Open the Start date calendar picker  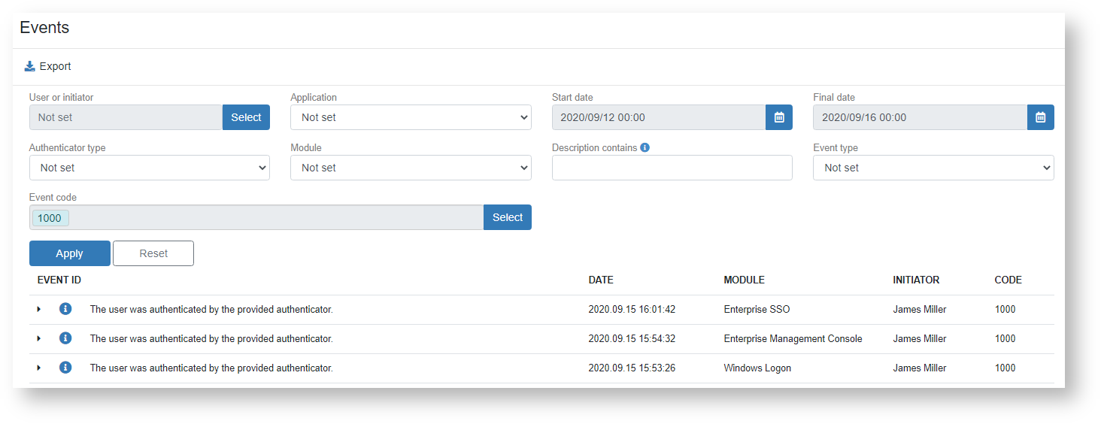point(779,117)
